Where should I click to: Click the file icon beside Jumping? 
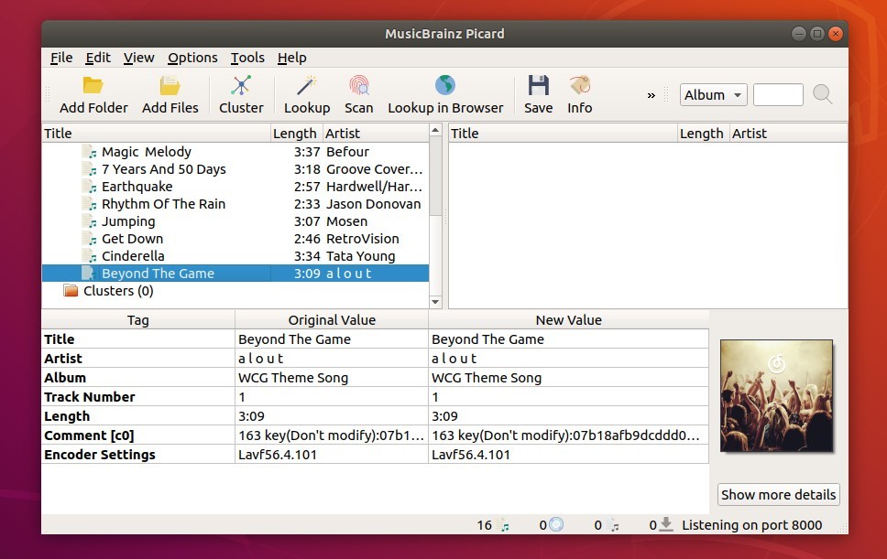(x=90, y=221)
